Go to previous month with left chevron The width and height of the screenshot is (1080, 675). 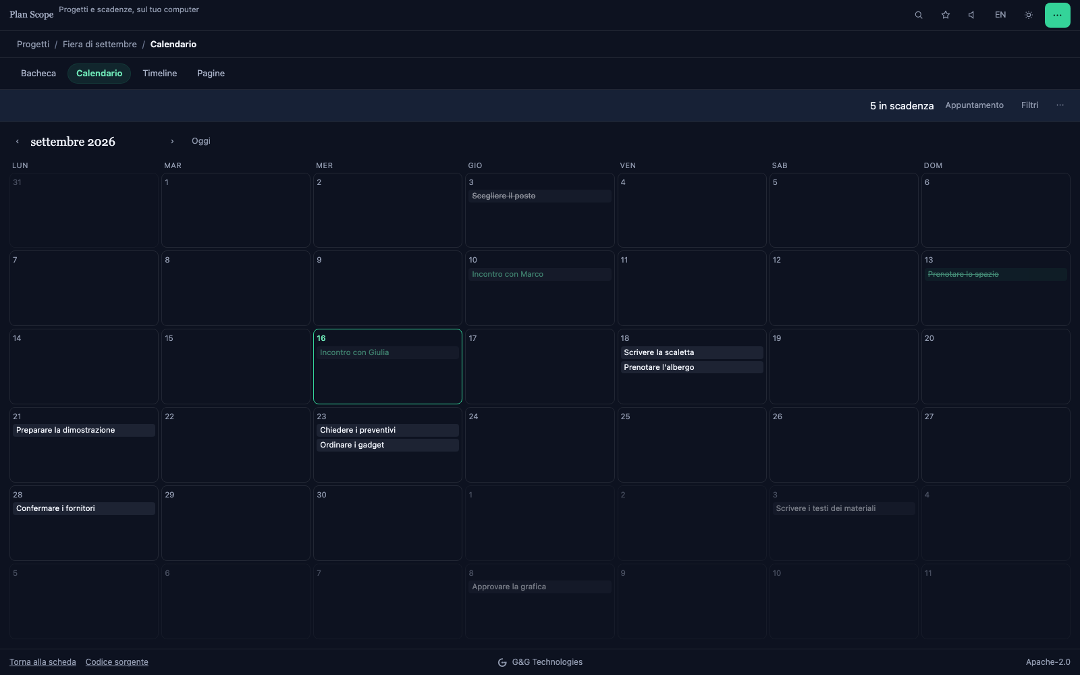pyautogui.click(x=17, y=142)
